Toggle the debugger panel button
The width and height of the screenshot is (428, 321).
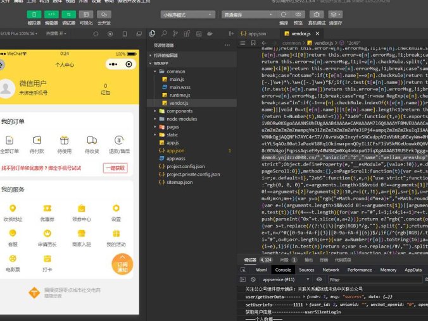pyautogui.click(x=69, y=15)
